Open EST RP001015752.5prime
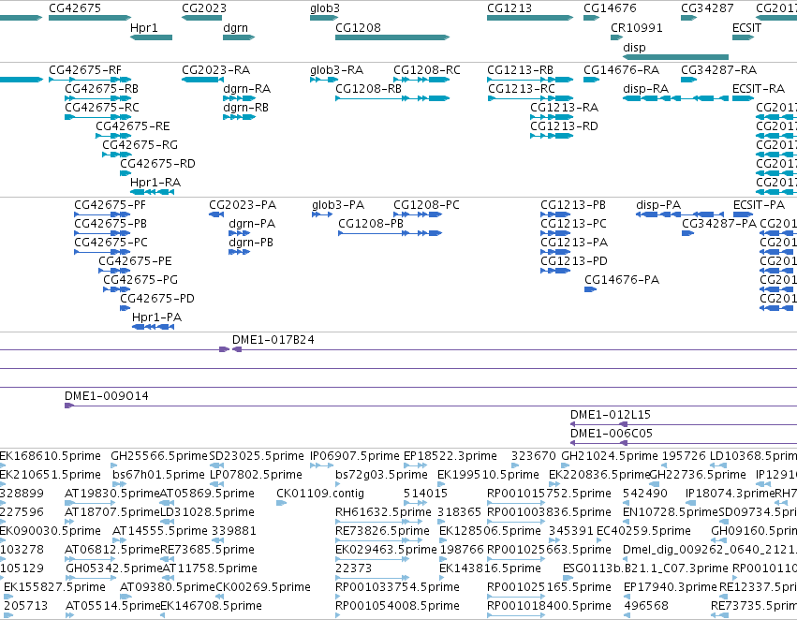Image resolution: width=797 pixels, height=620 pixels. click(549, 494)
